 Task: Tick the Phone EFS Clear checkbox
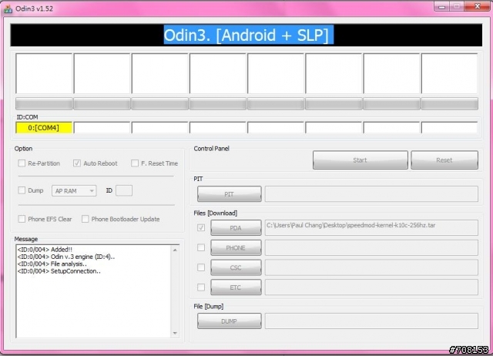click(x=22, y=219)
